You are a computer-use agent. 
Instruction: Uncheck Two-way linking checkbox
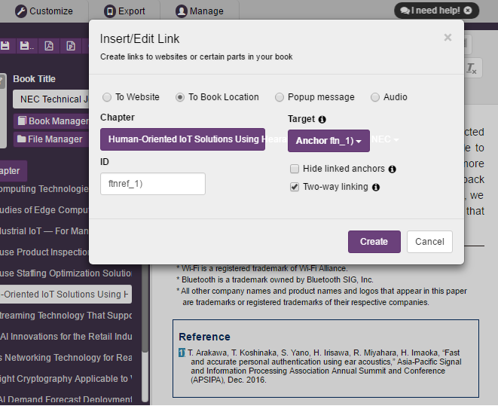click(295, 187)
